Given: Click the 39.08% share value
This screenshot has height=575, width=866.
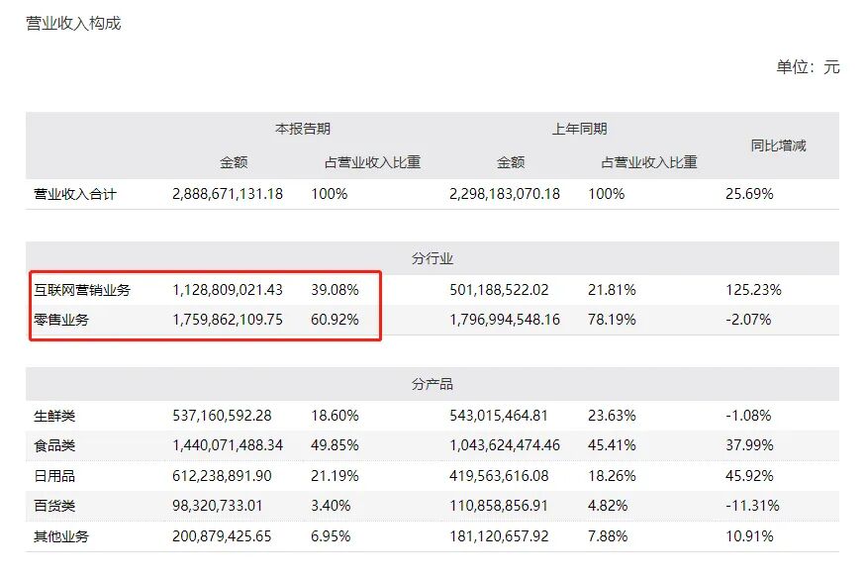Looking at the screenshot, I should tap(335, 290).
